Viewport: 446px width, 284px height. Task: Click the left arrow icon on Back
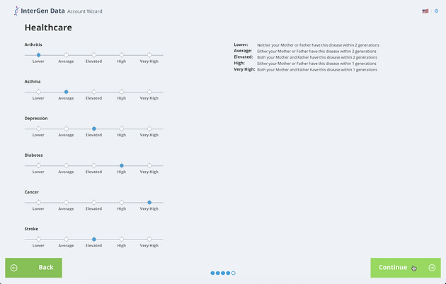(14, 268)
